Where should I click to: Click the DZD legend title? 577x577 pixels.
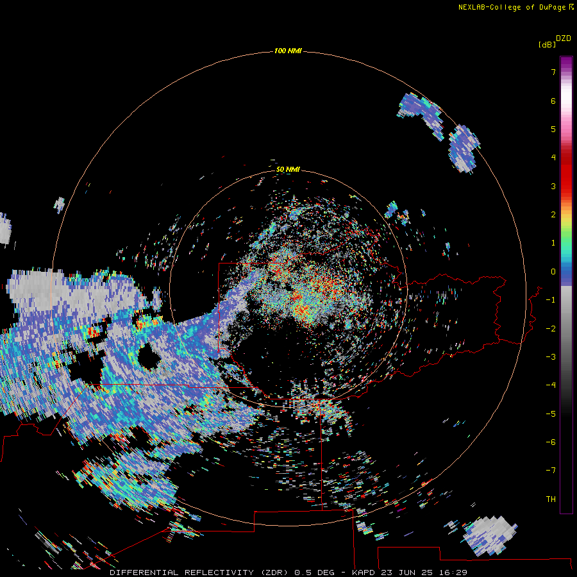tap(564, 38)
